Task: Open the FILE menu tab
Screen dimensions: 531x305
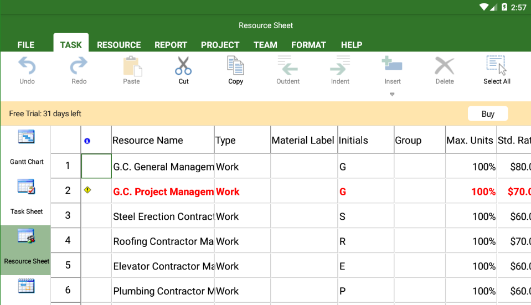Action: click(25, 45)
